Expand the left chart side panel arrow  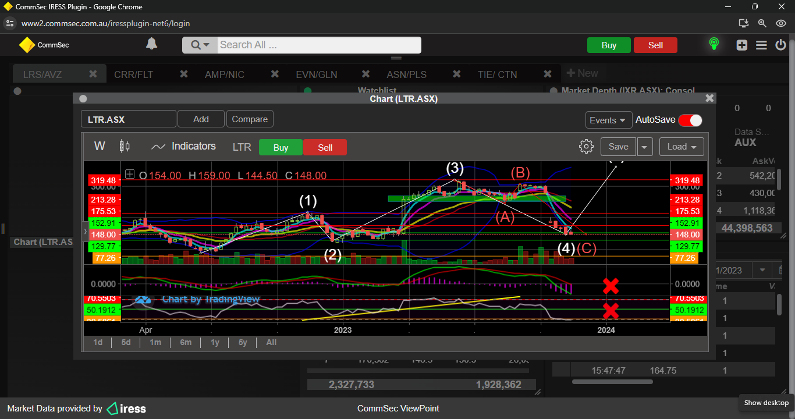(86, 232)
